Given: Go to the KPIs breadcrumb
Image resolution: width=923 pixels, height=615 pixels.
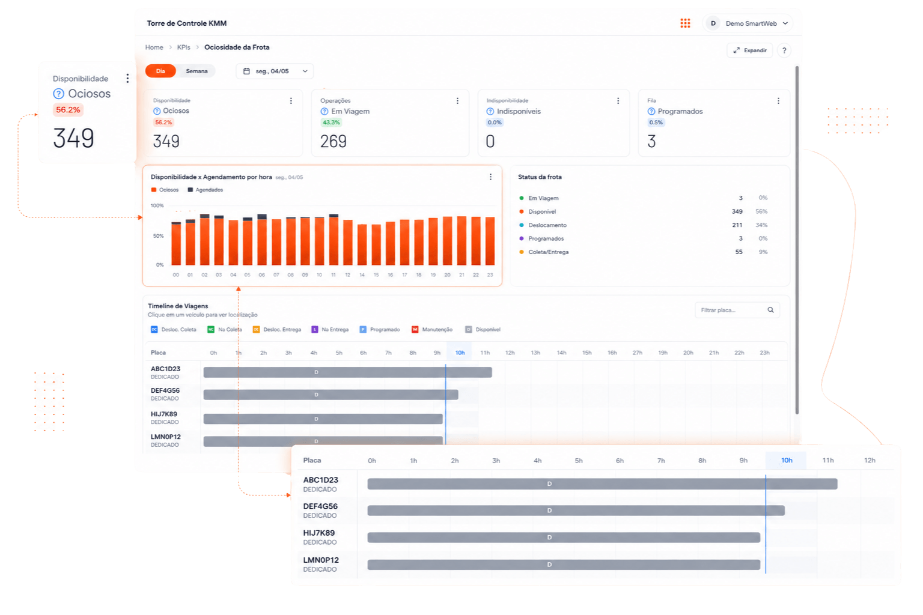Looking at the screenshot, I should click(184, 47).
